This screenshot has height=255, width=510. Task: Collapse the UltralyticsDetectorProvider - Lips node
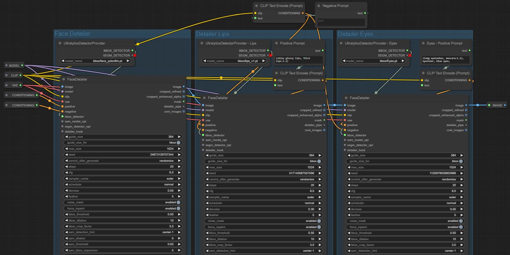coord(202,43)
